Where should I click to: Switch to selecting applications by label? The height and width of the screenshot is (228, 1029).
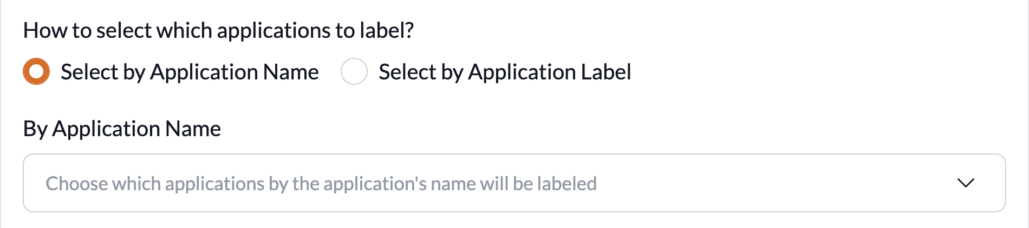pos(354,72)
